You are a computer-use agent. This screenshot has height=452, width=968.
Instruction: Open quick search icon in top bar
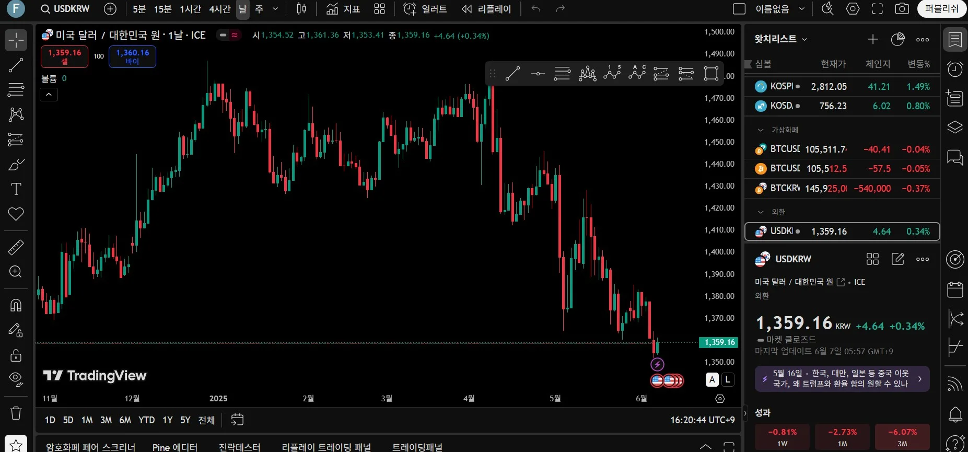coord(827,9)
